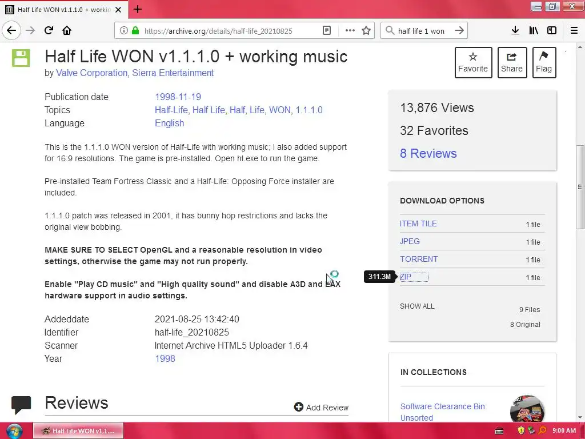Open Valve Corporation creator link
Image resolution: width=585 pixels, height=439 pixels.
[91, 73]
